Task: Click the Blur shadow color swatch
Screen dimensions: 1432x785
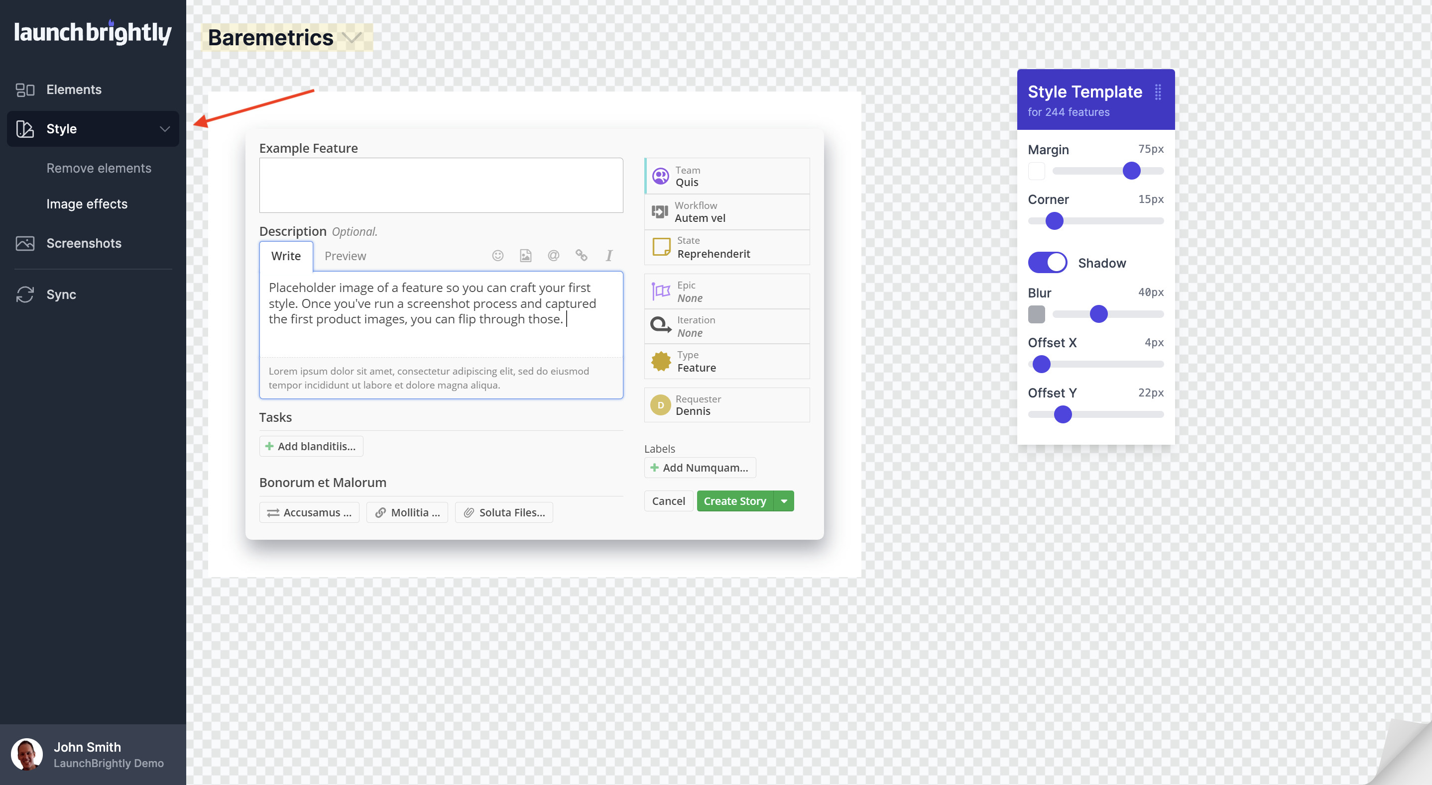Action: pyautogui.click(x=1036, y=314)
